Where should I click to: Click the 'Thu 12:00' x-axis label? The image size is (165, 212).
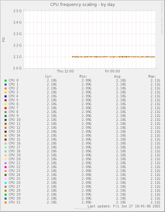[x=65, y=71]
